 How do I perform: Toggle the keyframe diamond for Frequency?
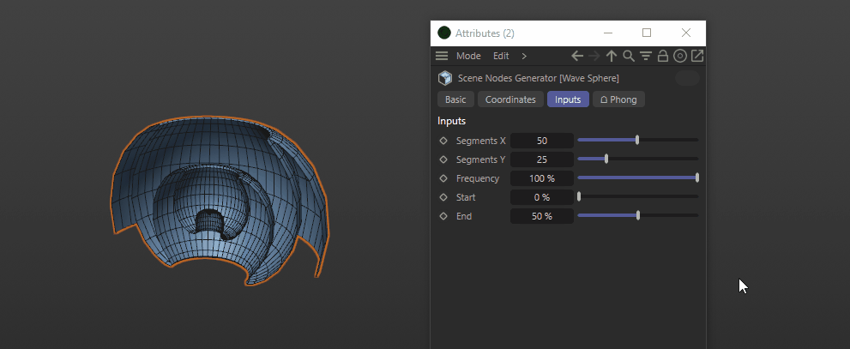(x=443, y=178)
